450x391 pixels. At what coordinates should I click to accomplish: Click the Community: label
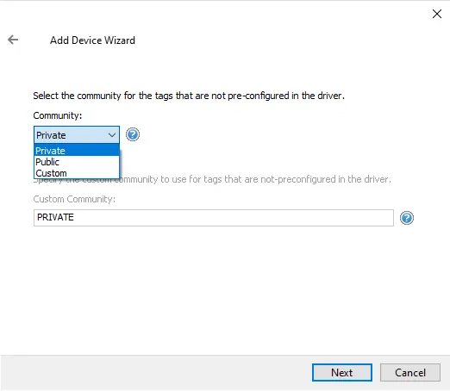point(58,115)
